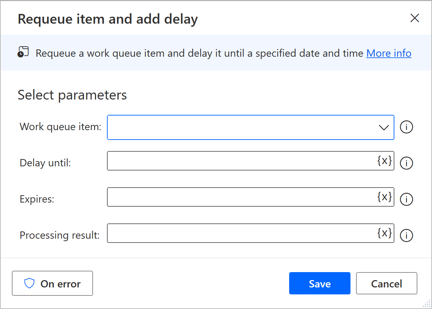Open the More info link
The width and height of the screenshot is (432, 309).
[x=389, y=53]
